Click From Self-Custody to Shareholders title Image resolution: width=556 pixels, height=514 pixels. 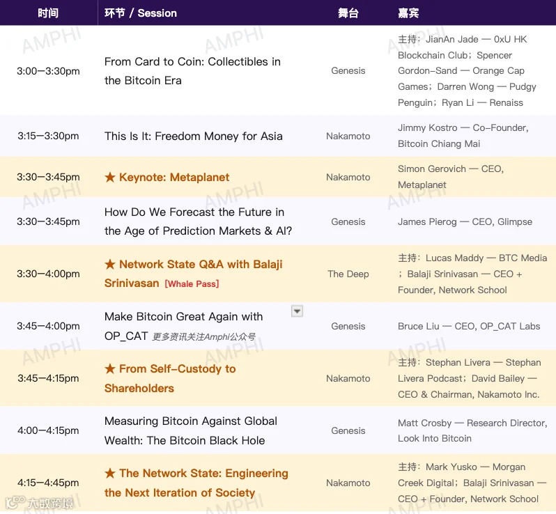pyautogui.click(x=170, y=378)
